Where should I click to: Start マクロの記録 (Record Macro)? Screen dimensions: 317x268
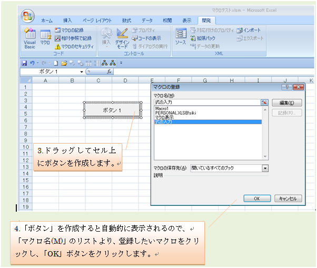click(x=72, y=31)
